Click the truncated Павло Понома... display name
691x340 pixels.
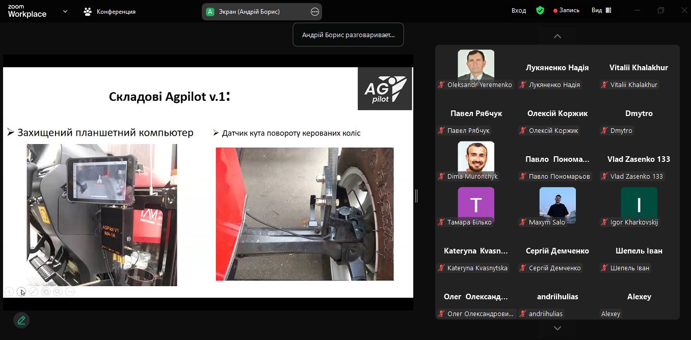(x=557, y=159)
